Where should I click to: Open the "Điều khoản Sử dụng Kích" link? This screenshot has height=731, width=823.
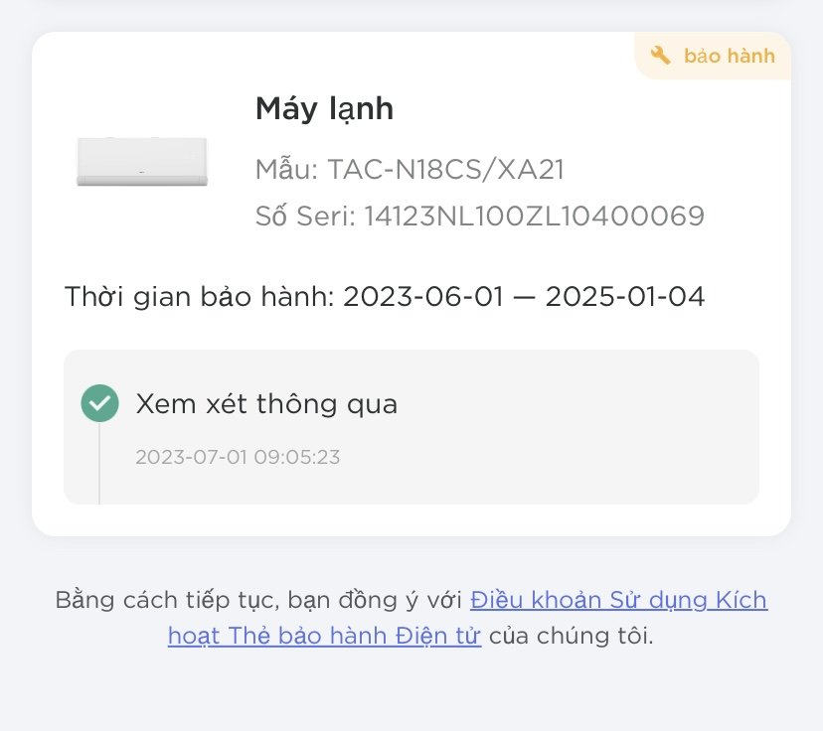tap(619, 600)
